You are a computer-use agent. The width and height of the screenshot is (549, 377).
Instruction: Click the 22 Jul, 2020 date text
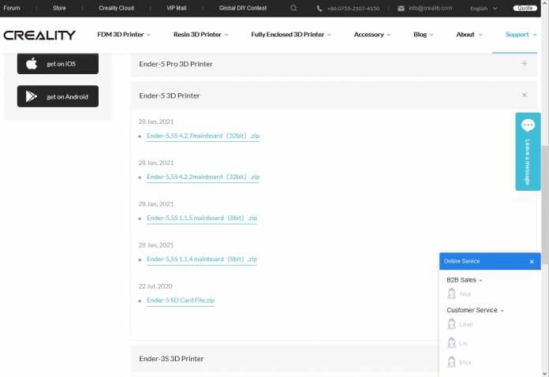pyautogui.click(x=155, y=286)
